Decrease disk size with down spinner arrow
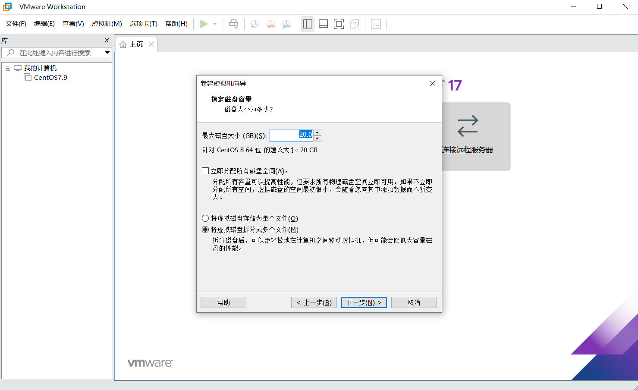Screen dimensions: 638x390 [317, 138]
